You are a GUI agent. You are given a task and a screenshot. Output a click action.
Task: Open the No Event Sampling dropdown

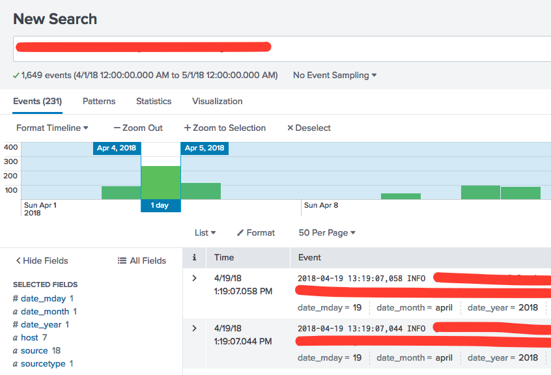335,76
